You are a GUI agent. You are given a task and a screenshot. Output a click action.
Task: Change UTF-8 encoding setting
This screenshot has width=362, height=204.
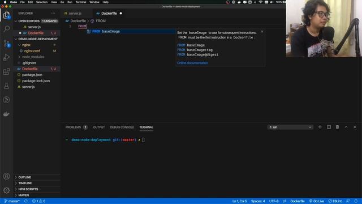click(x=274, y=201)
